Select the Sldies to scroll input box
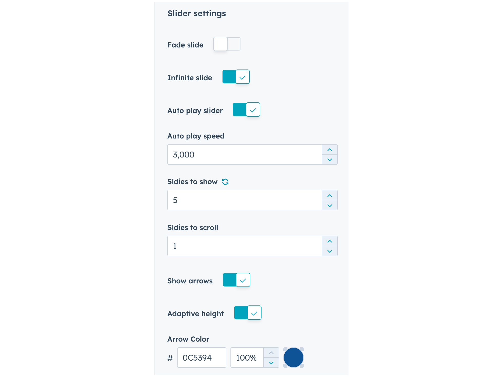The image size is (503, 377). 245,246
